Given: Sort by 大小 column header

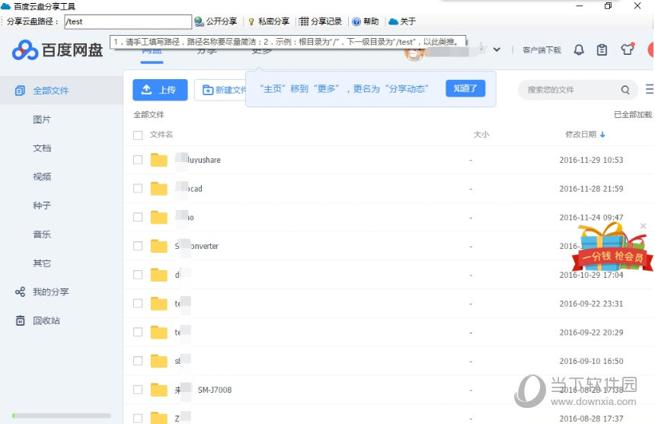Looking at the screenshot, I should [x=481, y=135].
